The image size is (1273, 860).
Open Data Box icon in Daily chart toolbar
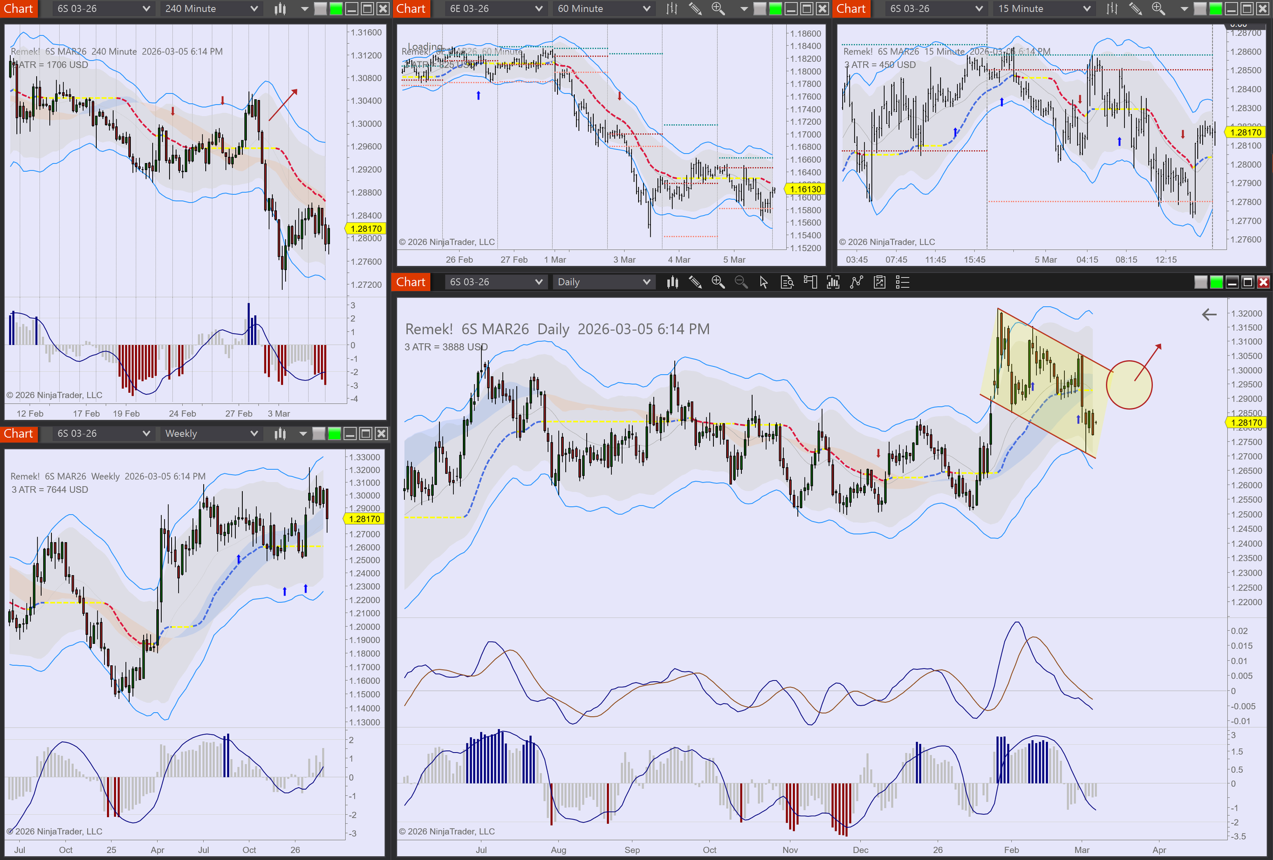tap(787, 282)
